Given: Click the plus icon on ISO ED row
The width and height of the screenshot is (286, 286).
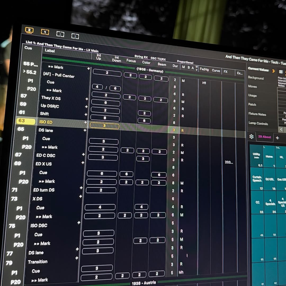Looking at the screenshot, I should coord(85,122).
